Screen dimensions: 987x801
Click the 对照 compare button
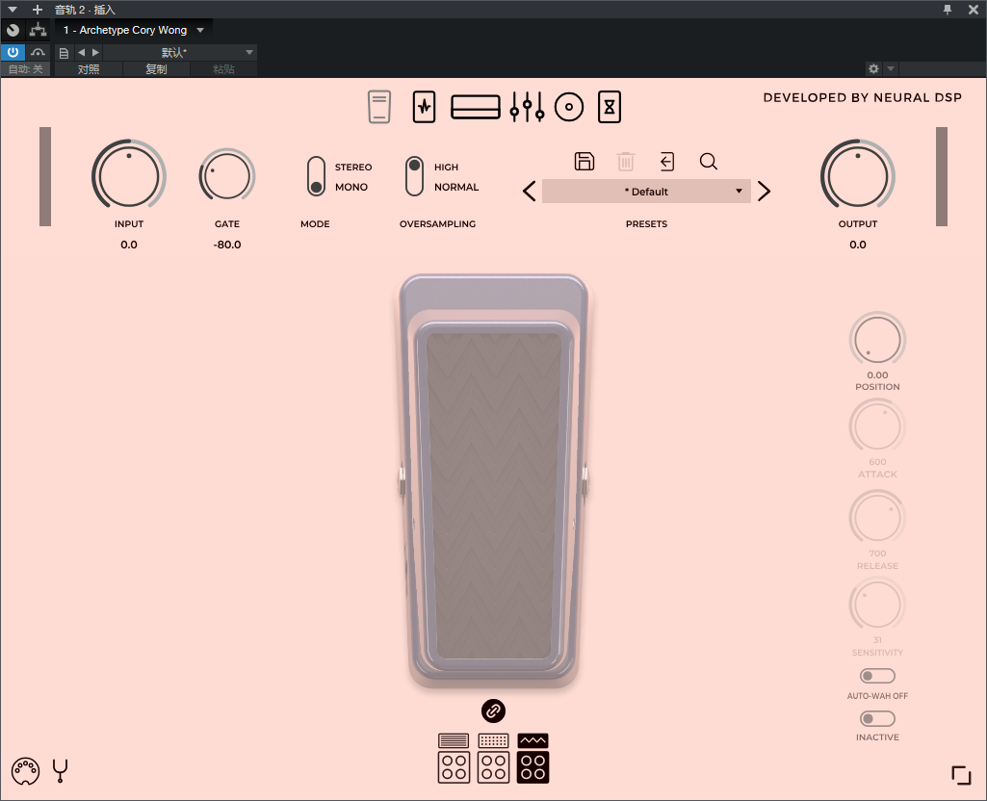[89, 69]
